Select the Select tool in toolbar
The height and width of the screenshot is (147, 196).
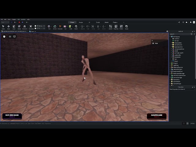[3, 27]
